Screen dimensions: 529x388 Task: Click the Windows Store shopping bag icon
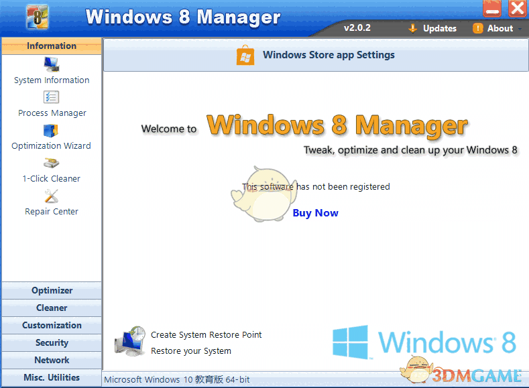pyautogui.click(x=245, y=55)
